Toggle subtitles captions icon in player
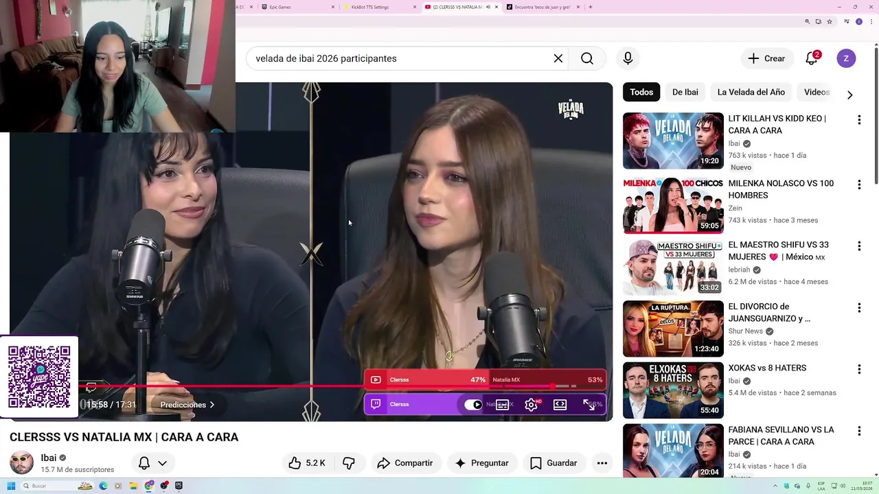This screenshot has height=494, width=879. (503, 405)
